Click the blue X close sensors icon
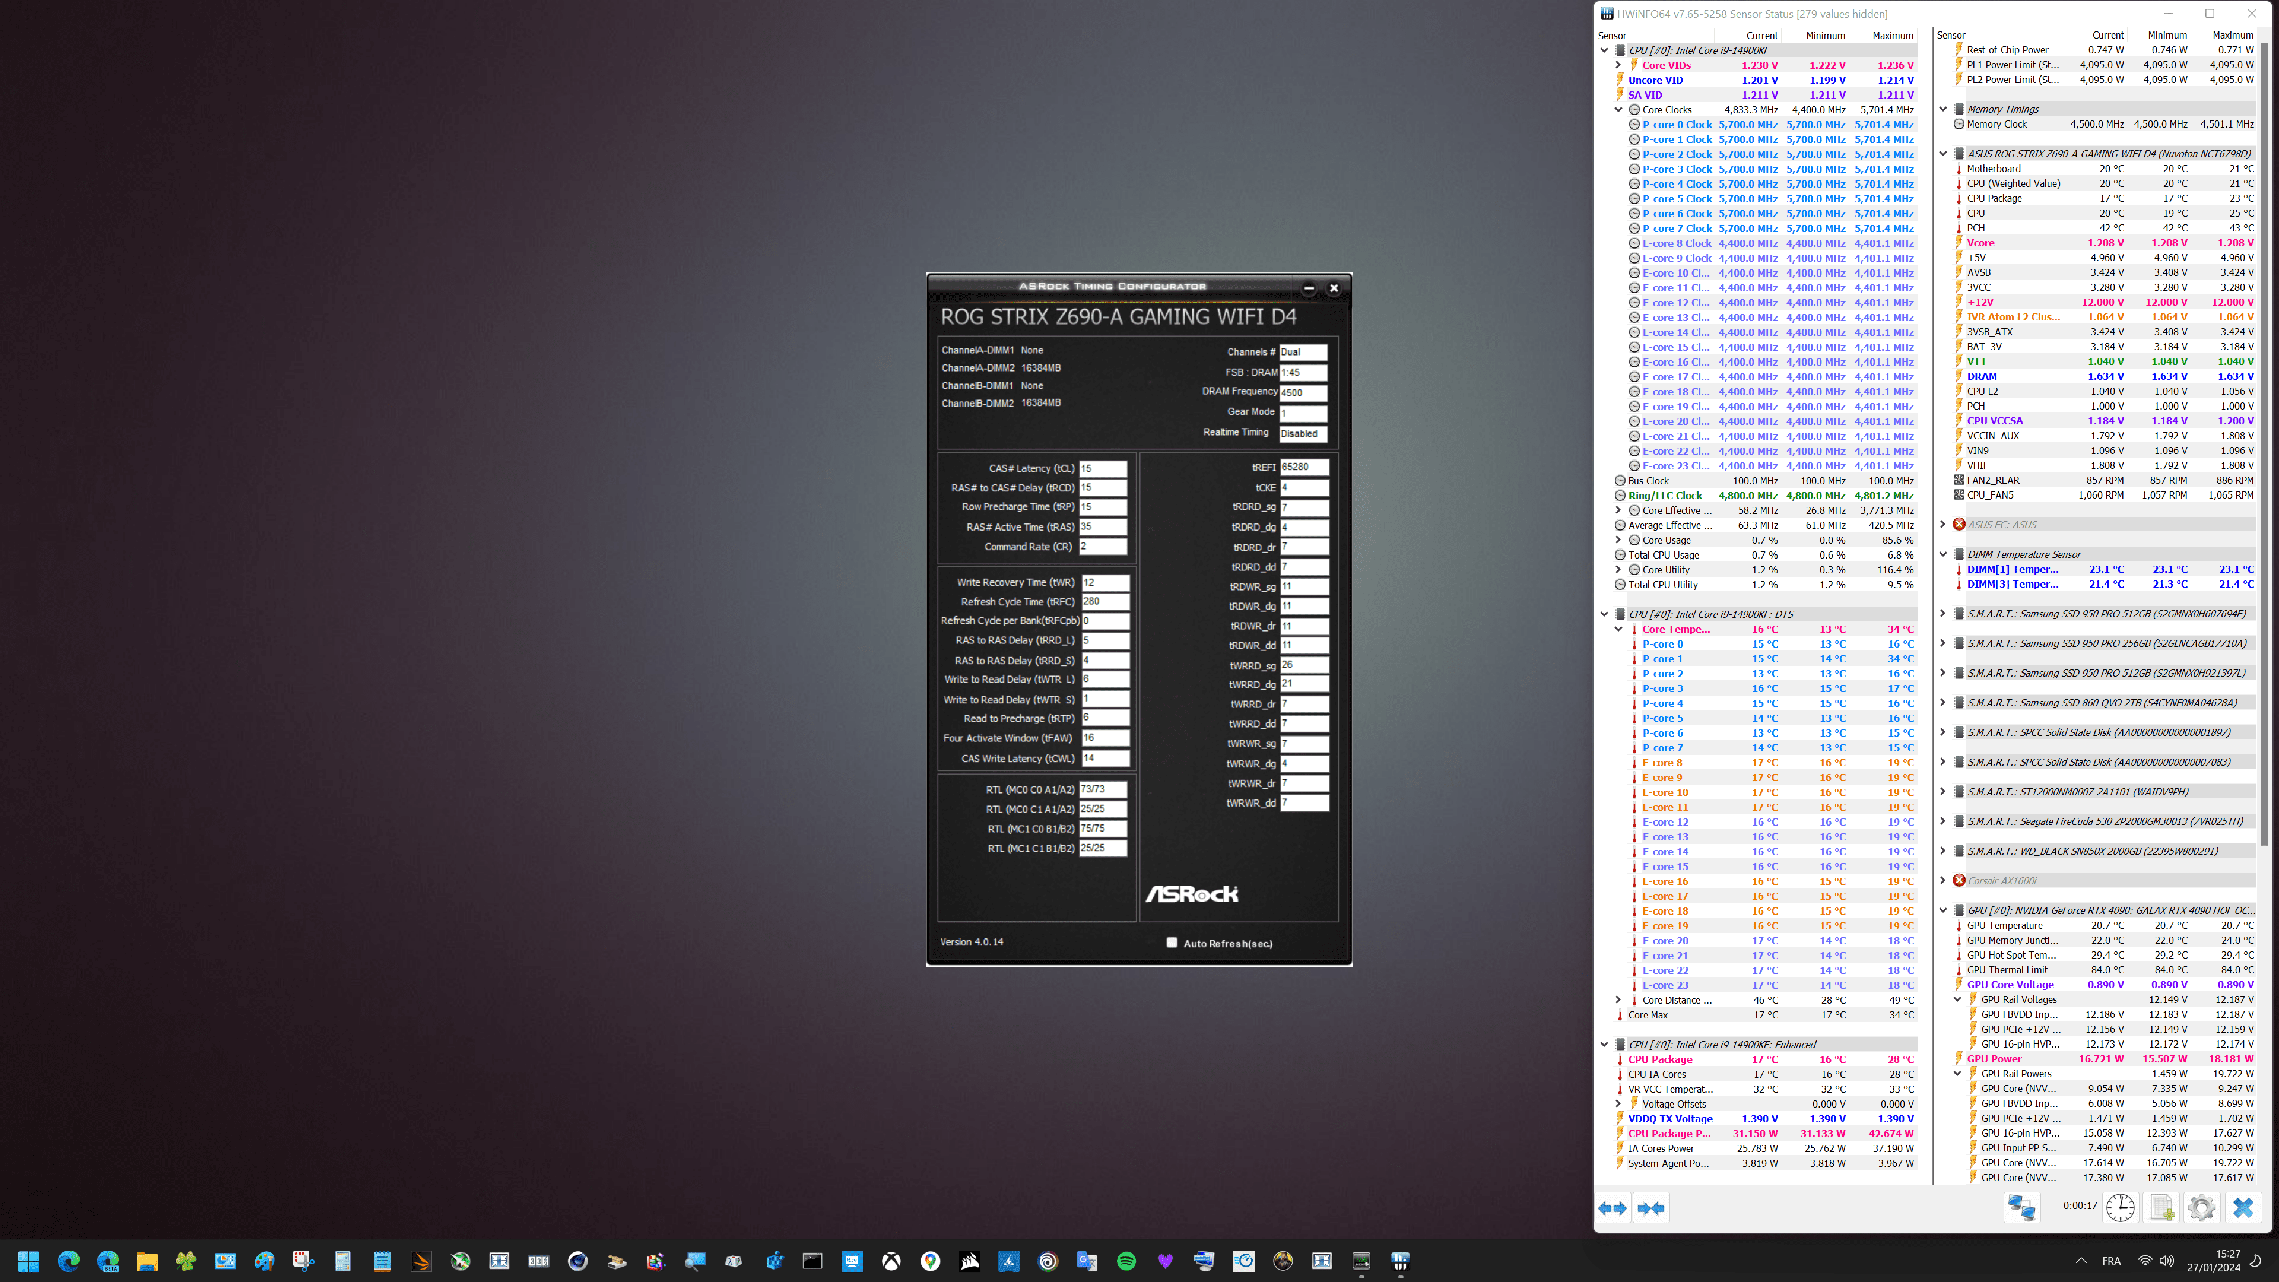Screen dimensions: 2279x1282 click(x=2243, y=1207)
